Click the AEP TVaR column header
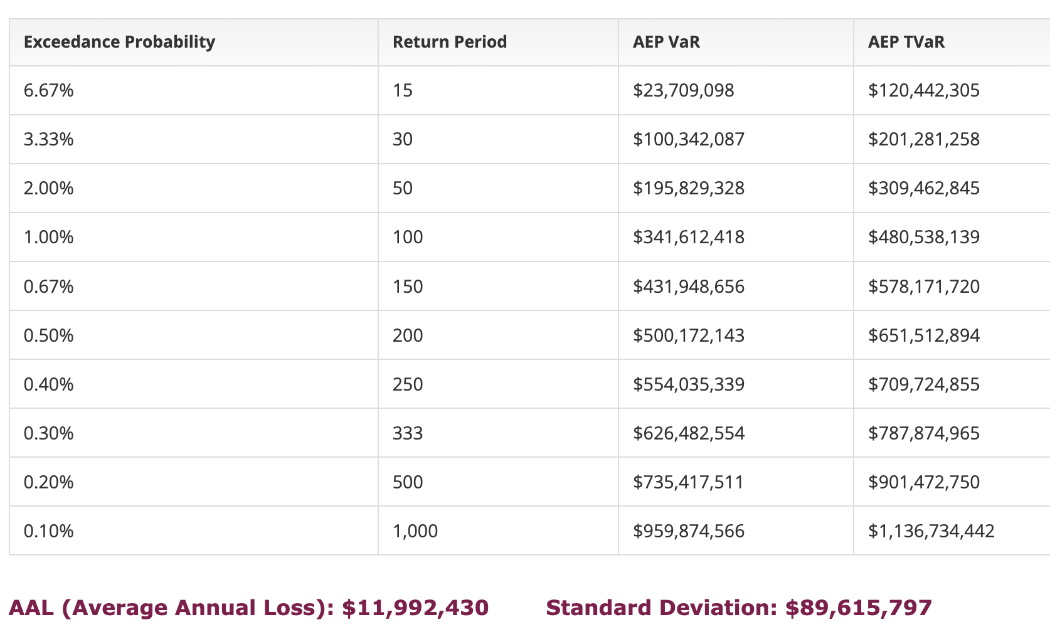Screen dimensions: 1050x637 tap(906, 42)
